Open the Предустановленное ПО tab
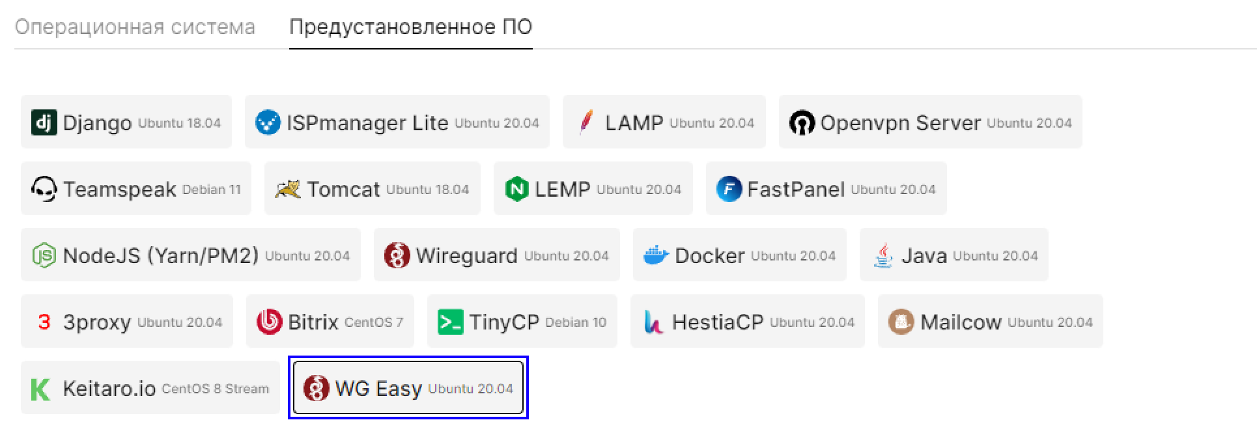Screen dimensions: 1257x435 (410, 27)
